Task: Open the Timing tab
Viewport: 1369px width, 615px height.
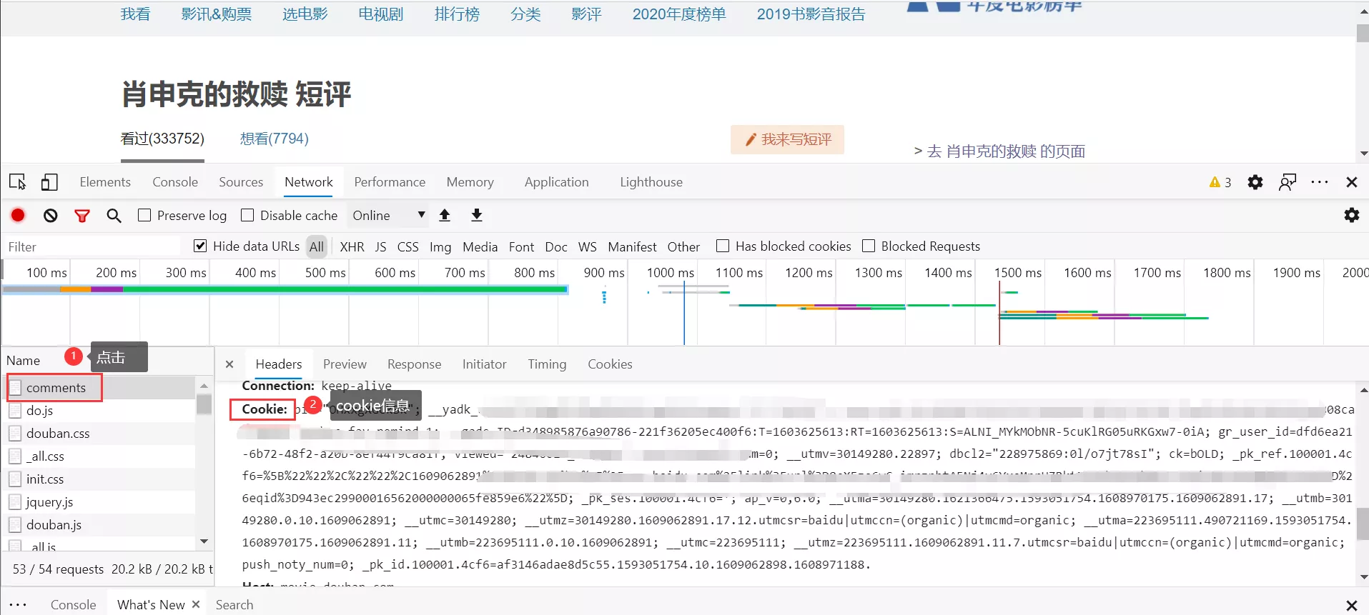Action: [547, 364]
